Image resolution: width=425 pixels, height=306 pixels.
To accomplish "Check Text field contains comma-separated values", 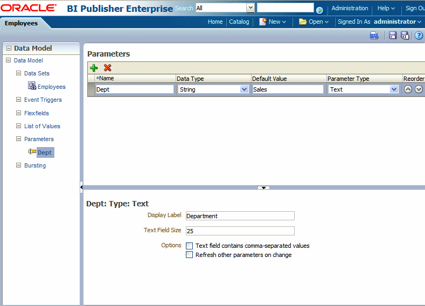I will click(x=189, y=246).
